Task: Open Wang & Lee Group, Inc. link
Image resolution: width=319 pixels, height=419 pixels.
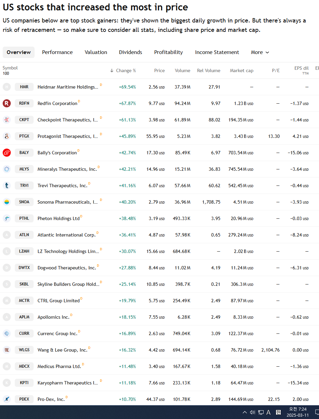Action: tap(62, 350)
